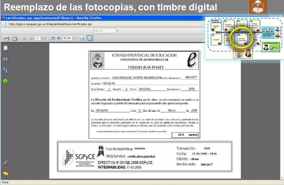Image resolution: width=284 pixels, height=185 pixels.
Task: Click the green help icon in the sidebar
Action: tap(6, 81)
